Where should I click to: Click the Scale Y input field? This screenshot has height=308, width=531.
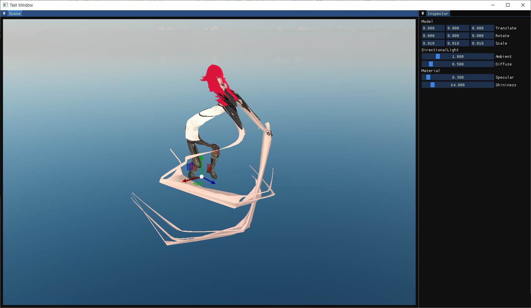[x=457, y=43]
